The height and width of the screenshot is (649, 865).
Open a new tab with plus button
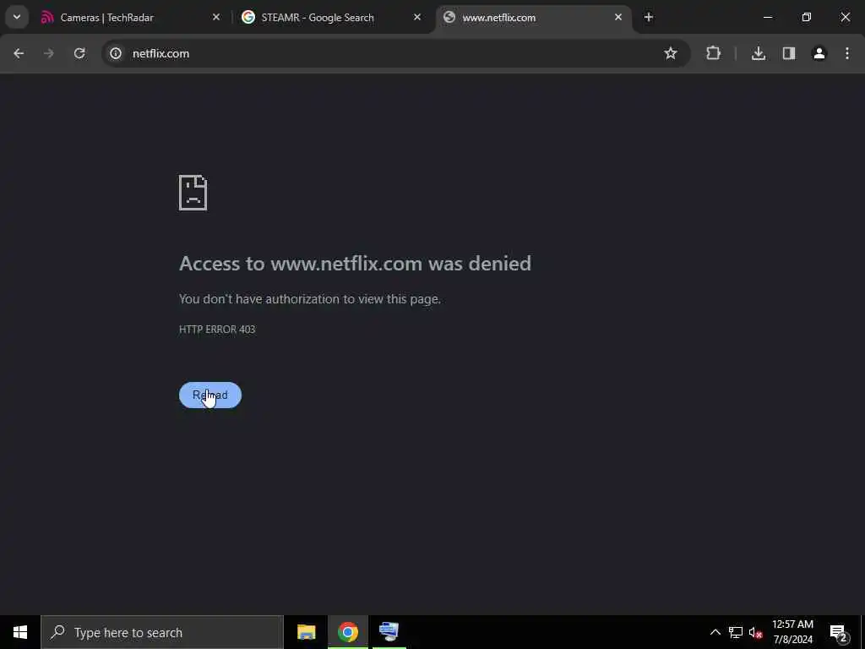click(649, 18)
